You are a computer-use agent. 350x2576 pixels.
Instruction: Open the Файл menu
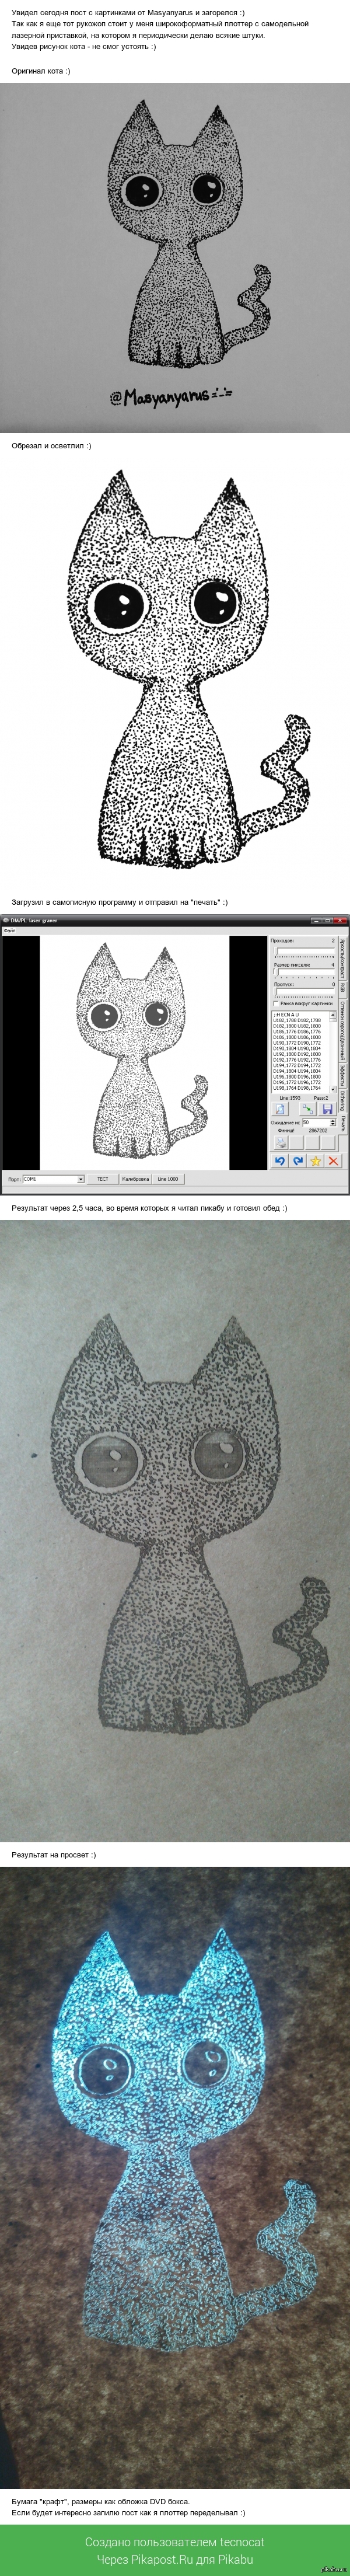[x=9, y=930]
